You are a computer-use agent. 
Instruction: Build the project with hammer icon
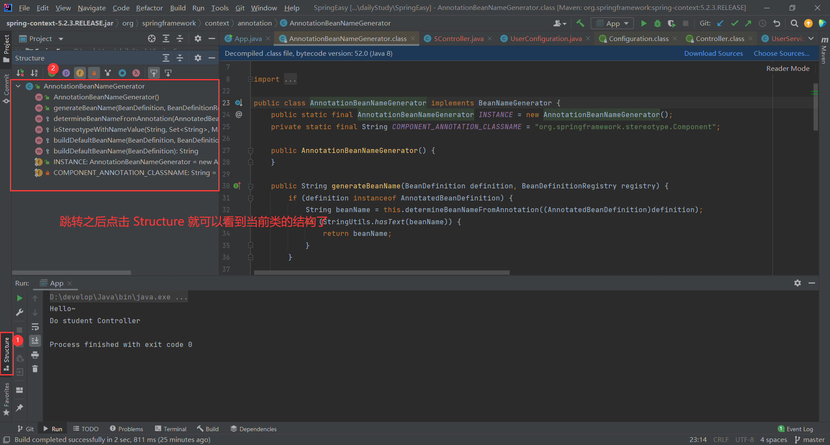click(580, 23)
